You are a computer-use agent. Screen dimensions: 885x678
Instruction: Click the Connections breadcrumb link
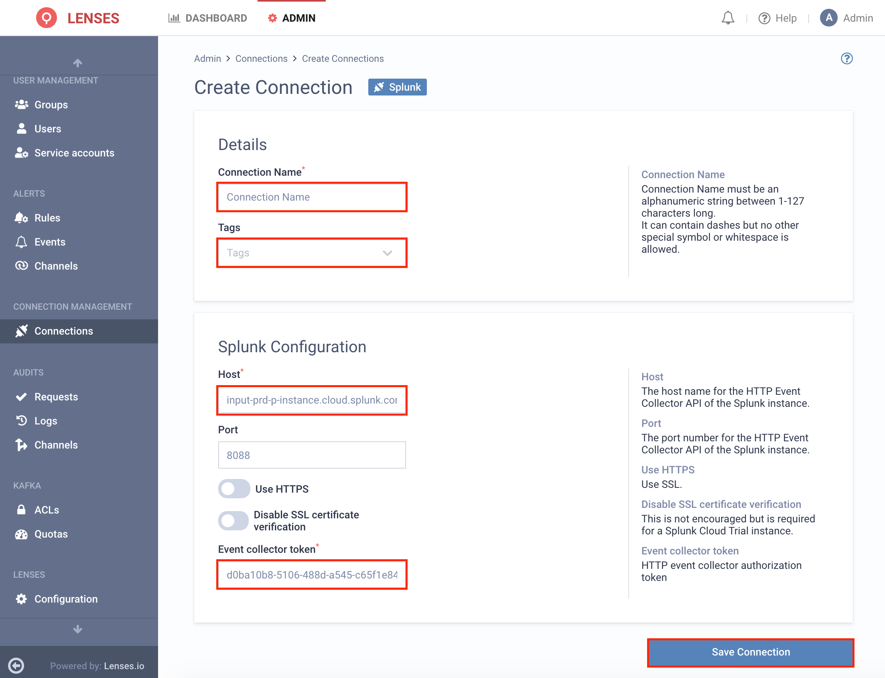pos(262,59)
